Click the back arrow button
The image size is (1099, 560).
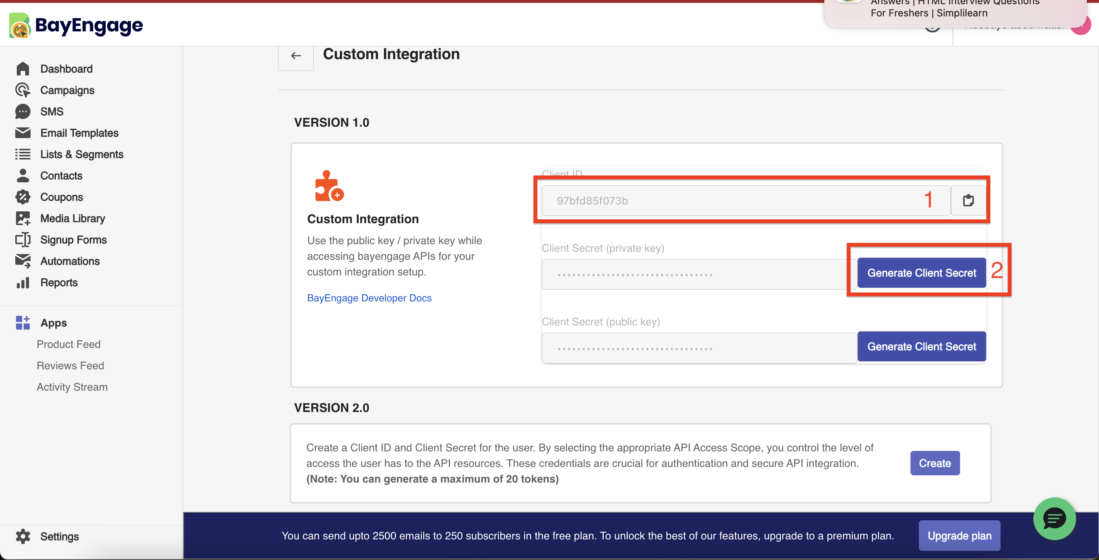point(296,55)
